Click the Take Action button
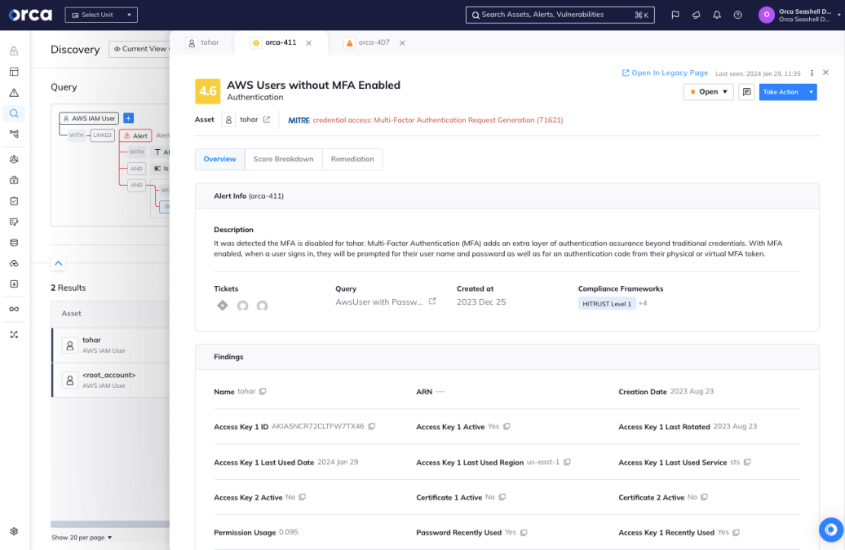The height and width of the screenshot is (550, 845). coord(781,92)
